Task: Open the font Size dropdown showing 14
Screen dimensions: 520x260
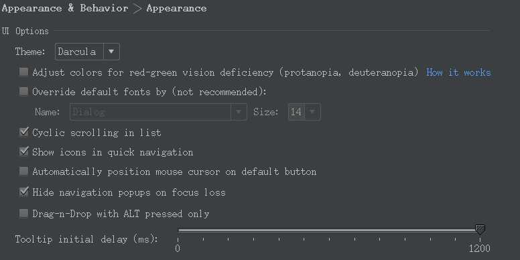Action: tap(304, 112)
